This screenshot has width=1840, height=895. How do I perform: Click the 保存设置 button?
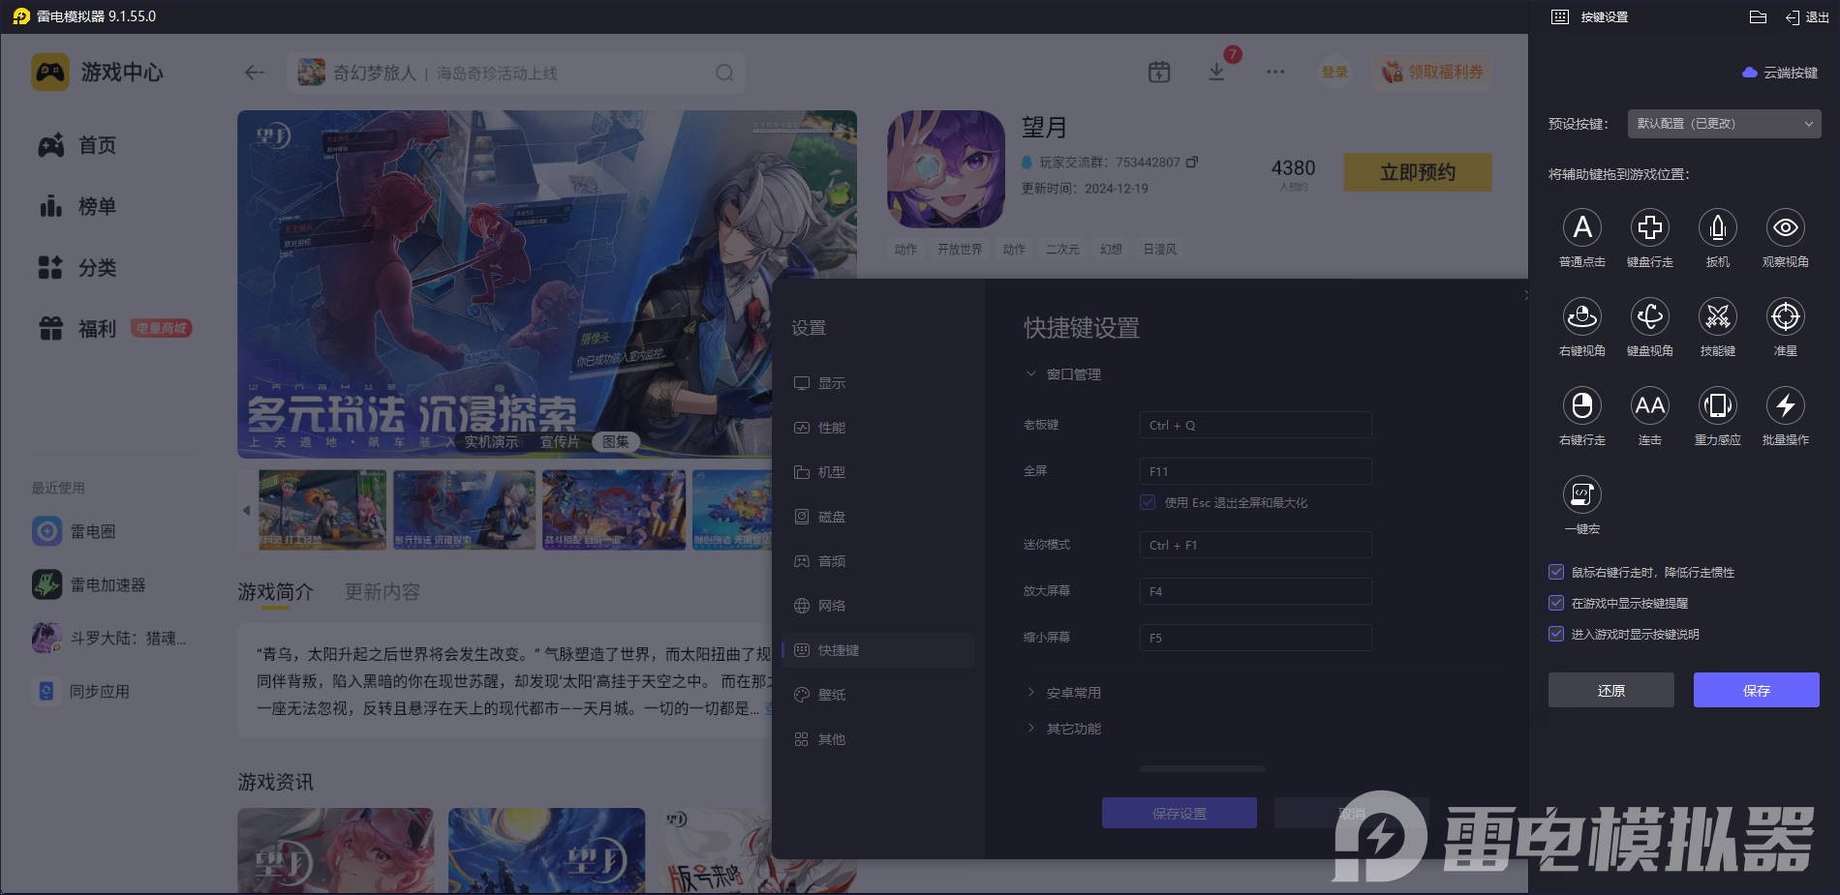(1180, 813)
